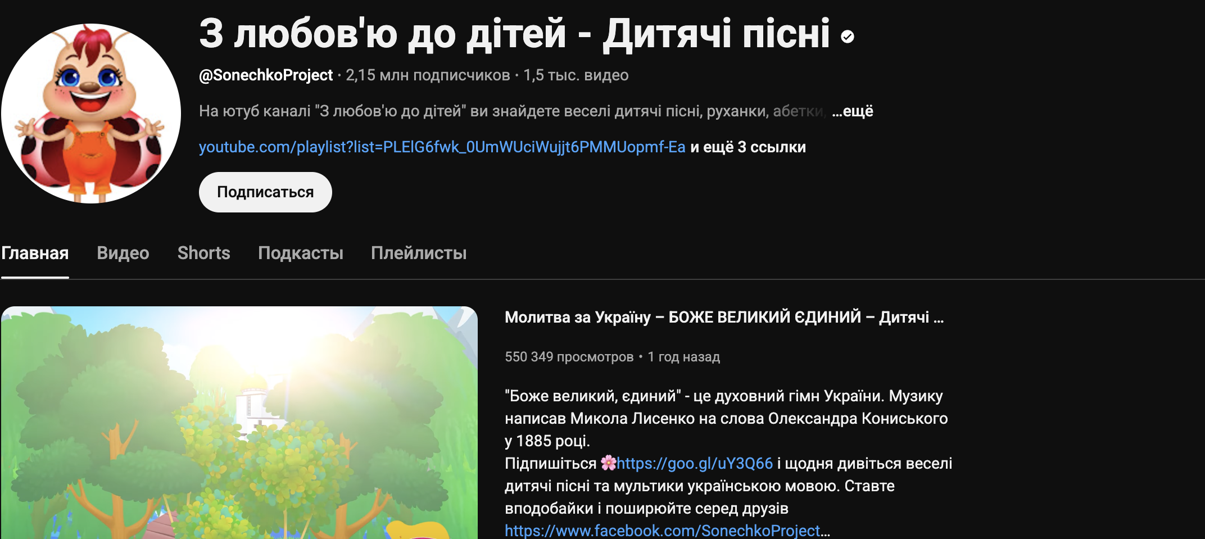Open the Главная tab
This screenshot has height=539, width=1205.
click(x=35, y=253)
